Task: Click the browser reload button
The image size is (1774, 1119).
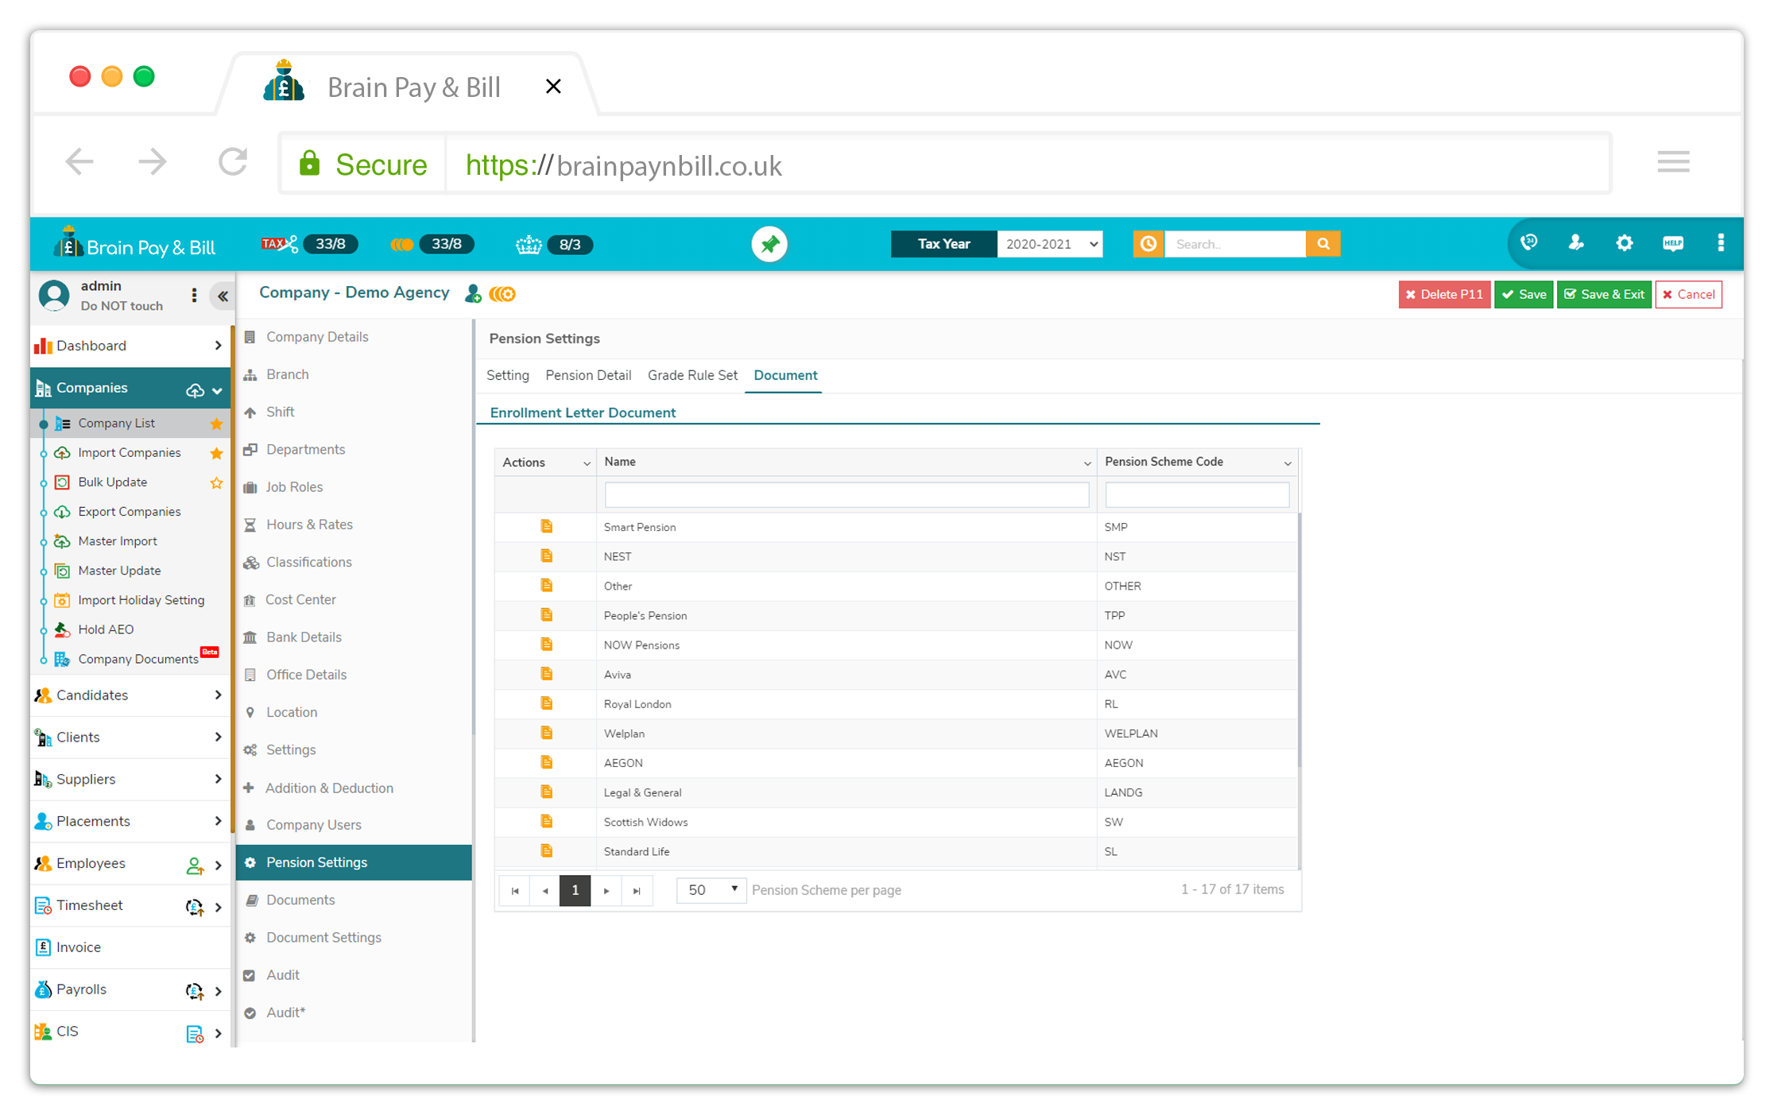Action: point(233,162)
